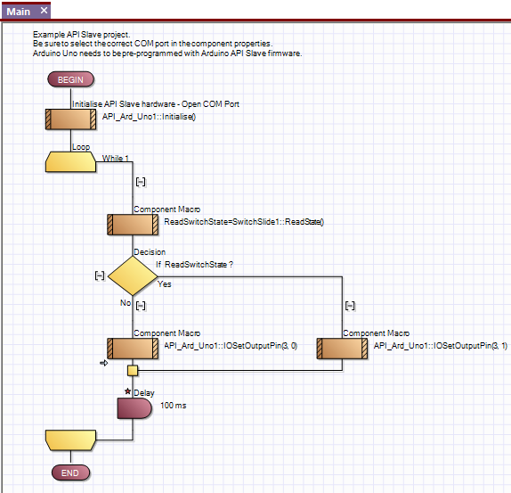Select the loop end icon above END
Screen dimensions: 511x493
click(70, 440)
